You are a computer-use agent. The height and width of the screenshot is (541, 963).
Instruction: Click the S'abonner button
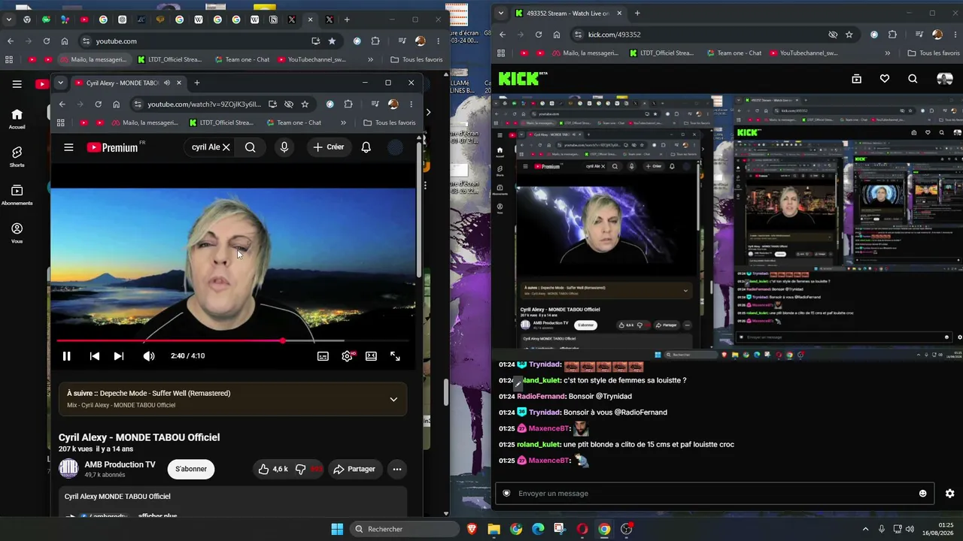click(x=191, y=469)
